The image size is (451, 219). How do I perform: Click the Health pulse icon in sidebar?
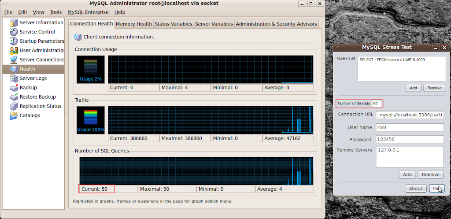pyautogui.click(x=14, y=69)
